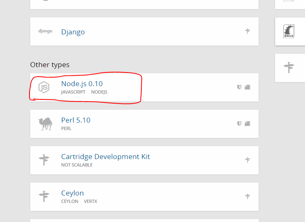Click the large signpost icon beside Ceylon

[44, 196]
